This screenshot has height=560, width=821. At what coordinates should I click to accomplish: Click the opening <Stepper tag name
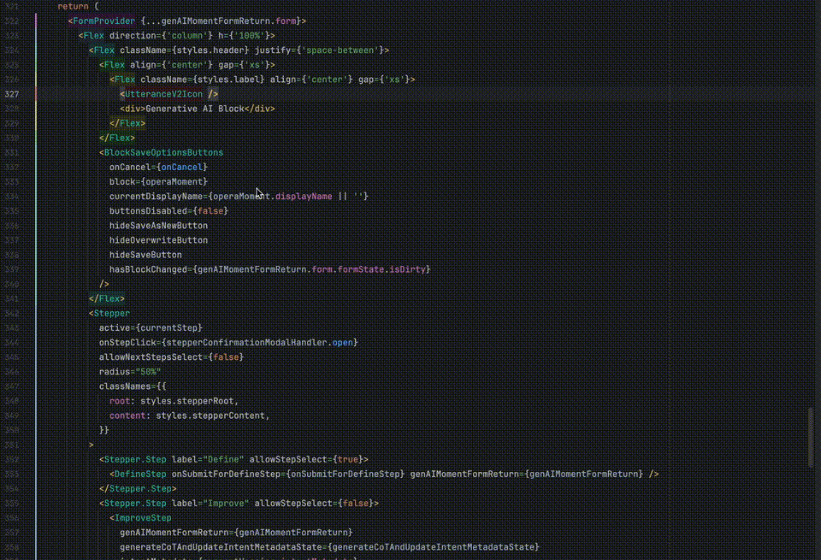pyautogui.click(x=111, y=313)
